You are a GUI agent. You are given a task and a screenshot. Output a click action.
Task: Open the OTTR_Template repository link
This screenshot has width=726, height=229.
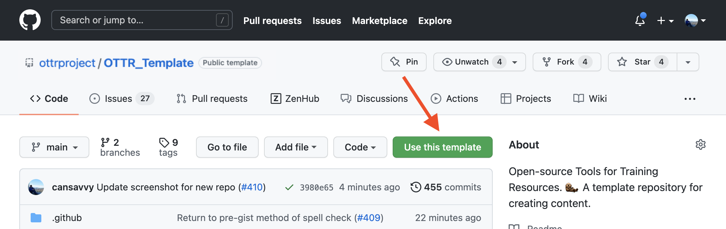tap(149, 63)
